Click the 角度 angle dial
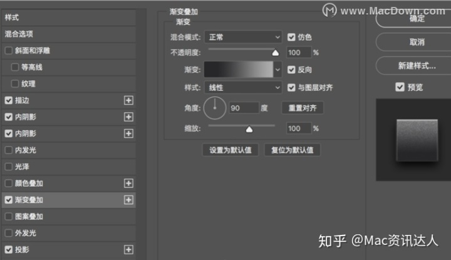This screenshot has height=260, width=451. (215, 108)
